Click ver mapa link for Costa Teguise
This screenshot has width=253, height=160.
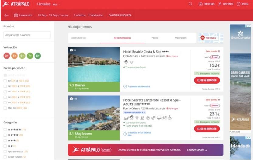[172, 56]
